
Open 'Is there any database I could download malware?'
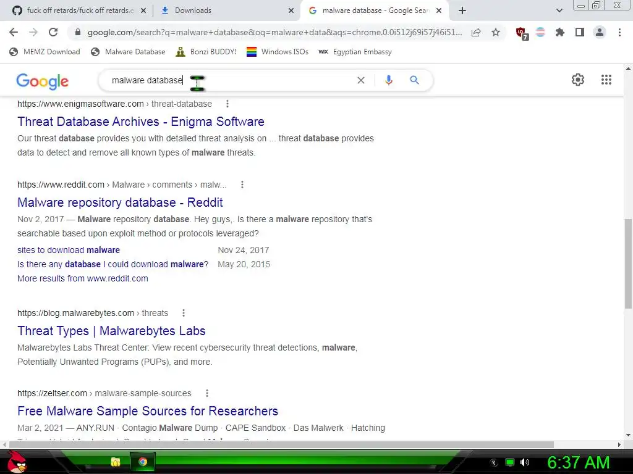(113, 264)
